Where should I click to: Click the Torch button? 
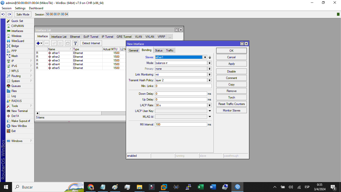click(x=231, y=97)
